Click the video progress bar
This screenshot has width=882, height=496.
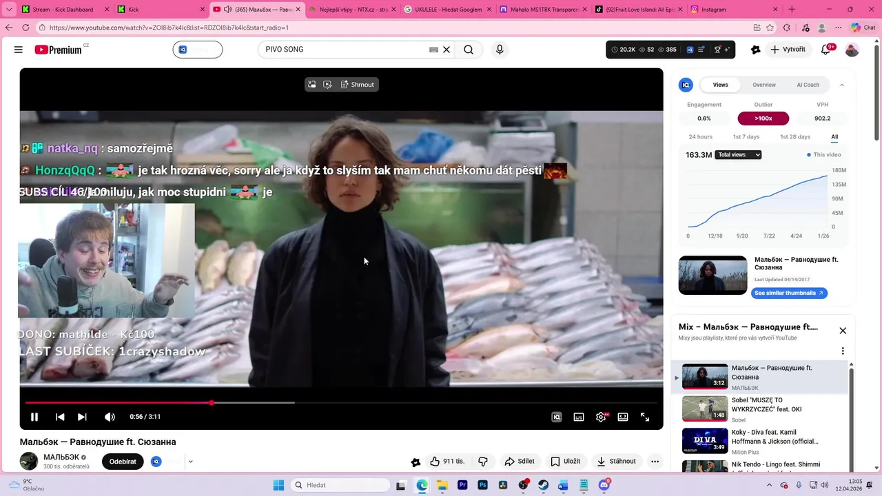point(341,402)
